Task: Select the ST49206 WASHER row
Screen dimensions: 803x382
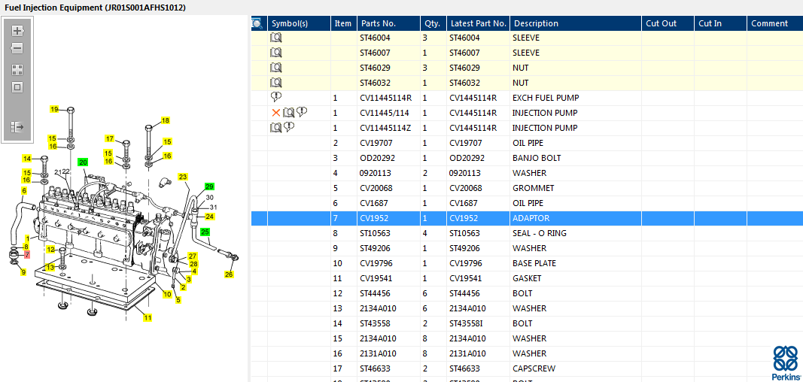Action: coord(527,248)
